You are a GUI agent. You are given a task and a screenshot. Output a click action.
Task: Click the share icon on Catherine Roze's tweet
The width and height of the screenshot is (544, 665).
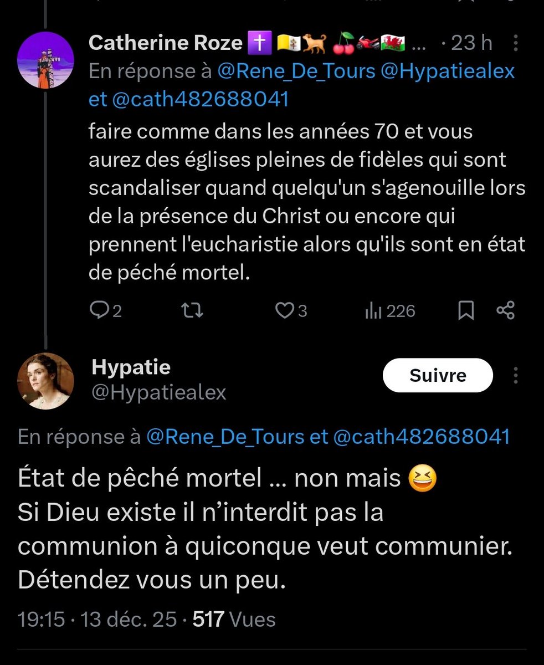(506, 311)
